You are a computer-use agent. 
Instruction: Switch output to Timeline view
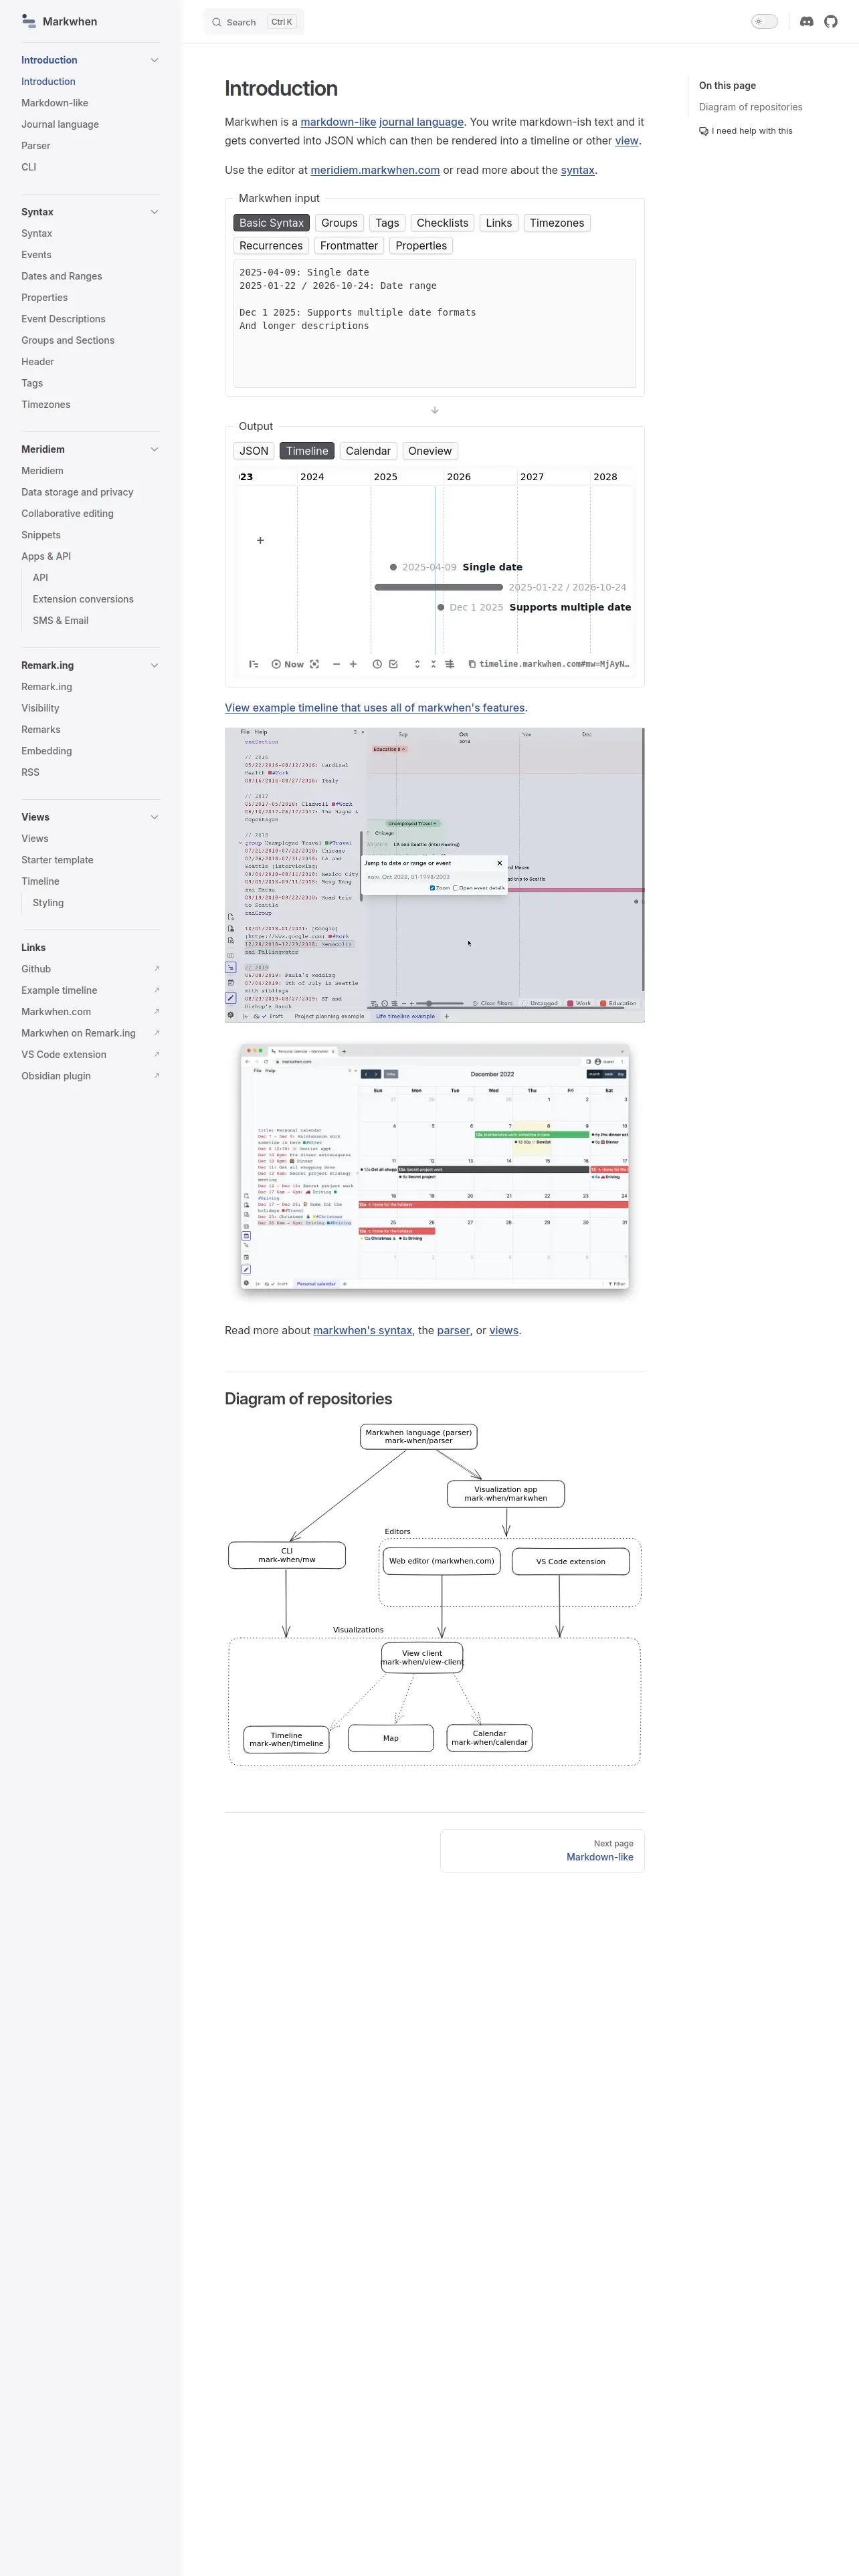(307, 451)
